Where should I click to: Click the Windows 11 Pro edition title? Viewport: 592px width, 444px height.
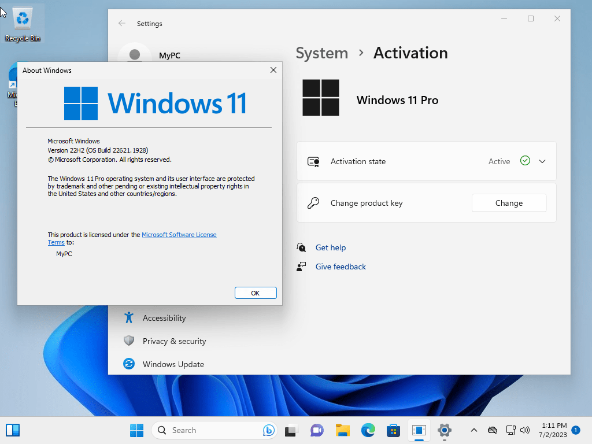[398, 100]
